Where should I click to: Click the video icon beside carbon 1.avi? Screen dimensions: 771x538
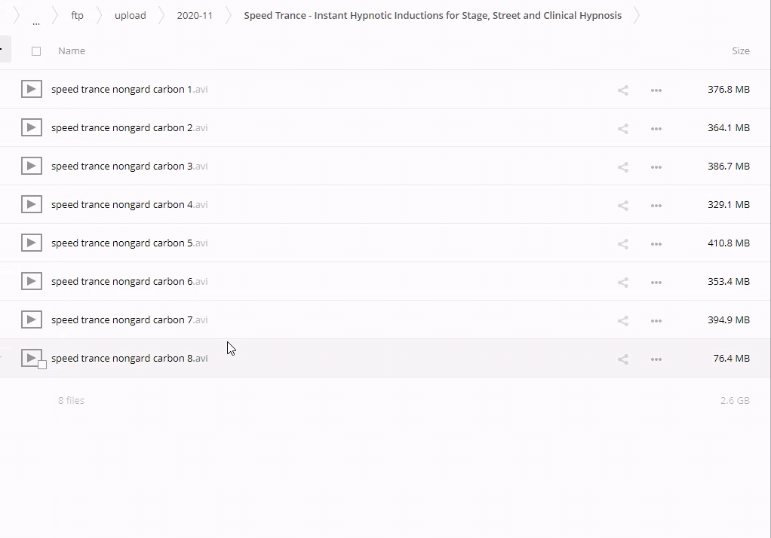(31, 89)
